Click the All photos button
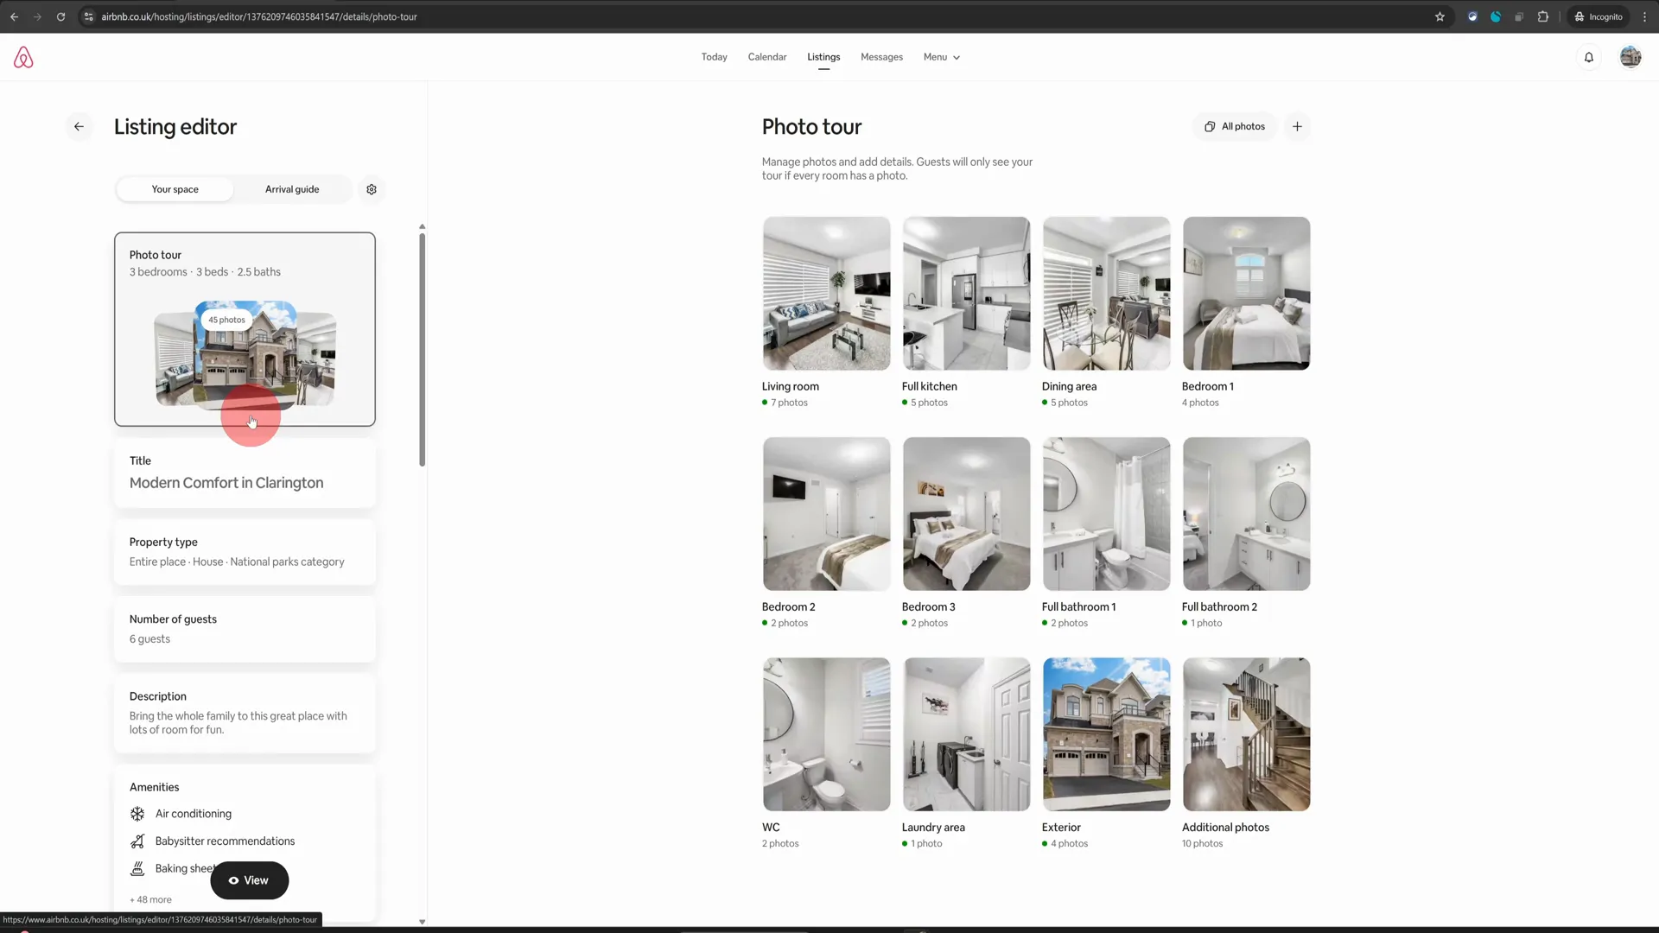This screenshot has width=1659, height=933. coord(1235,126)
